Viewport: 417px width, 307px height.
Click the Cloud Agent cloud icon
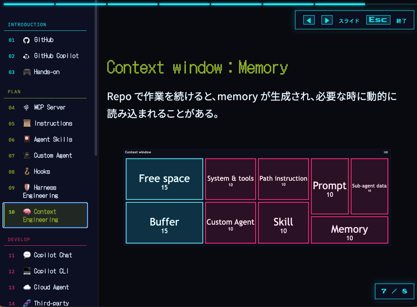coord(27,287)
